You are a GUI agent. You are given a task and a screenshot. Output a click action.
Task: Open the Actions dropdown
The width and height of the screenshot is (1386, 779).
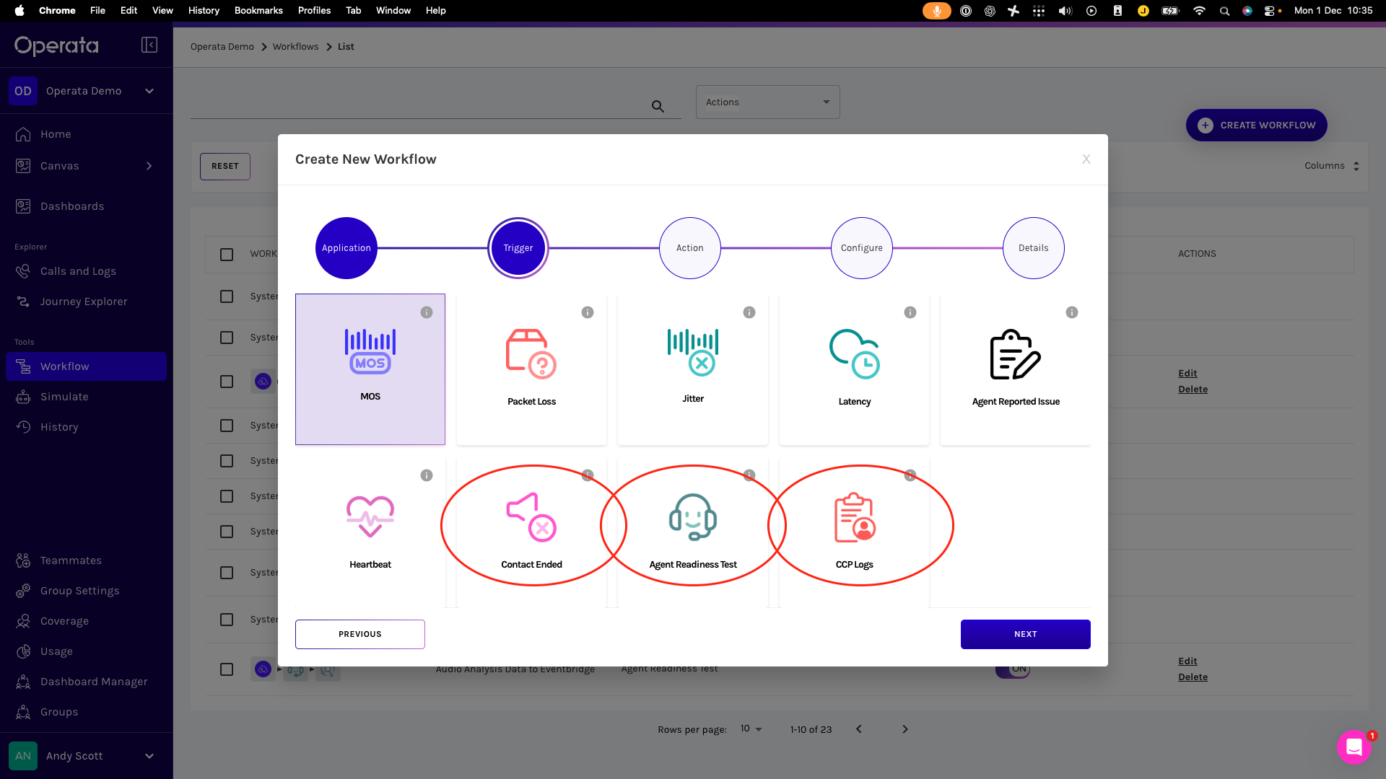(767, 102)
